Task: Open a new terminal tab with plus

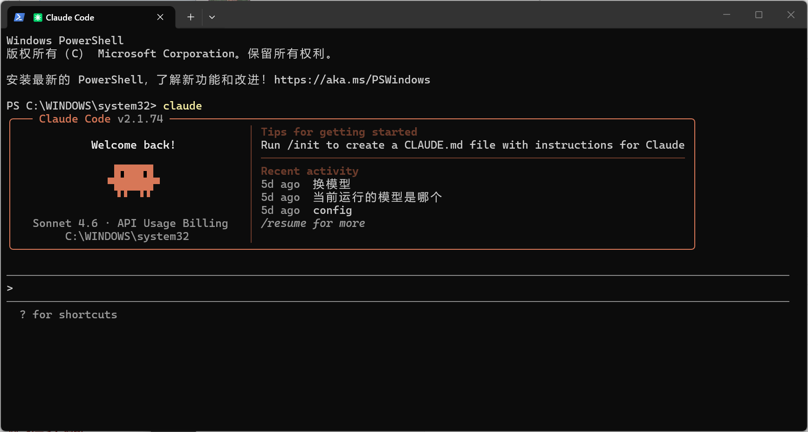Action: (x=191, y=17)
